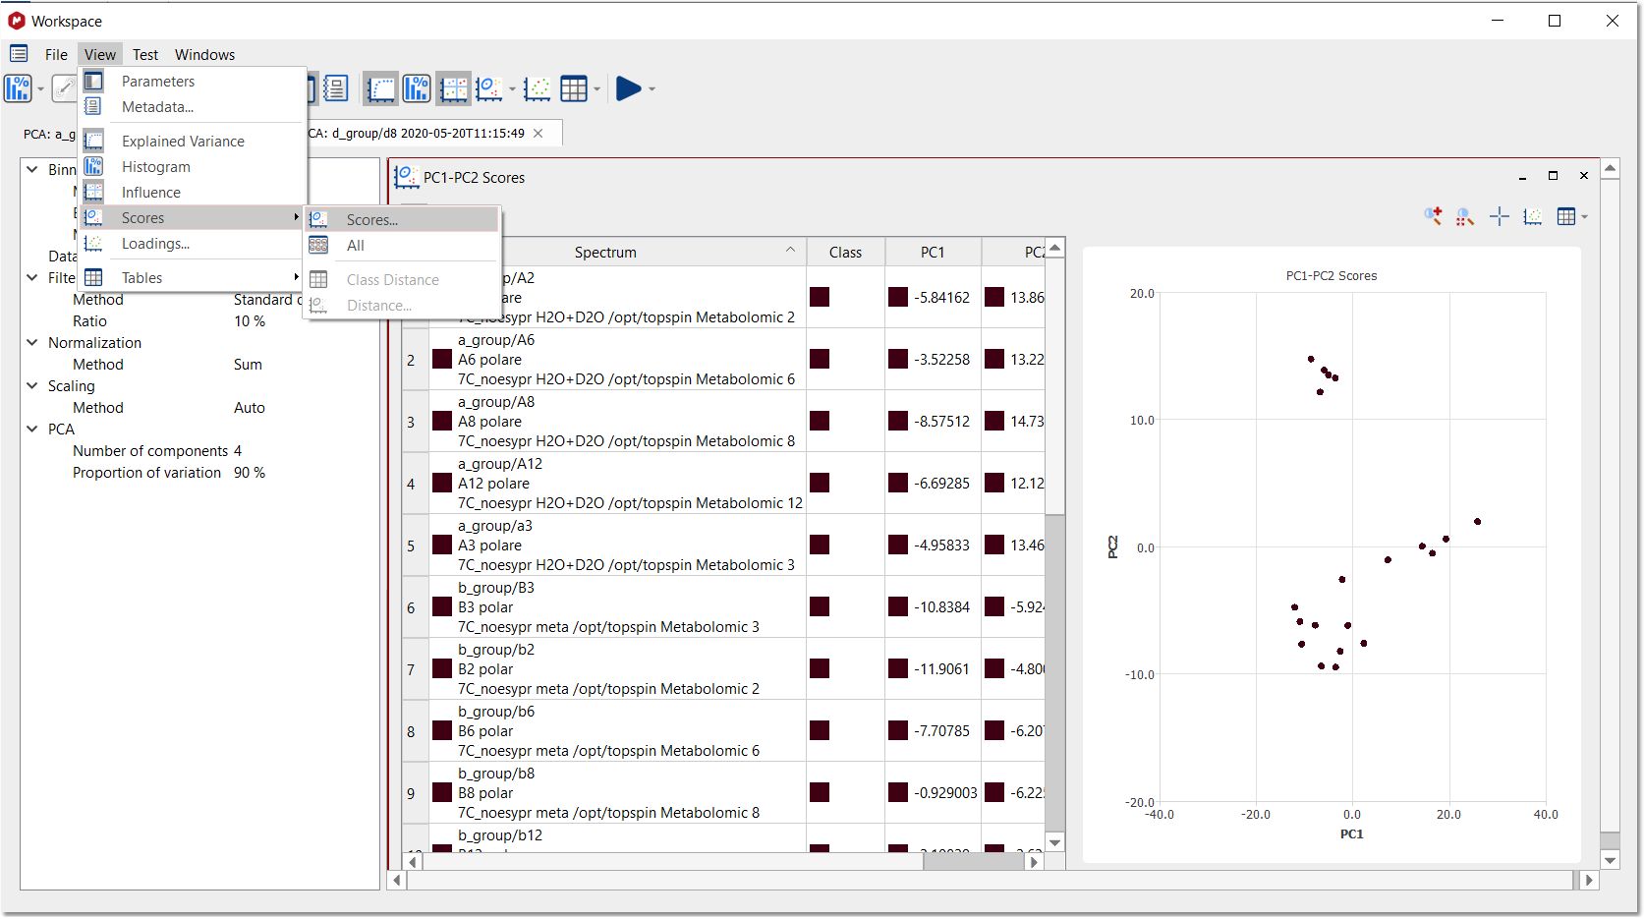Sort by the Spectrum column header
The width and height of the screenshot is (1644, 919).
click(605, 253)
